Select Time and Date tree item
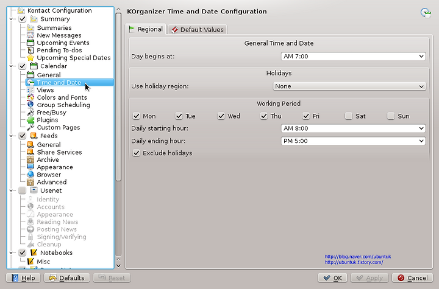 [x=70, y=83]
